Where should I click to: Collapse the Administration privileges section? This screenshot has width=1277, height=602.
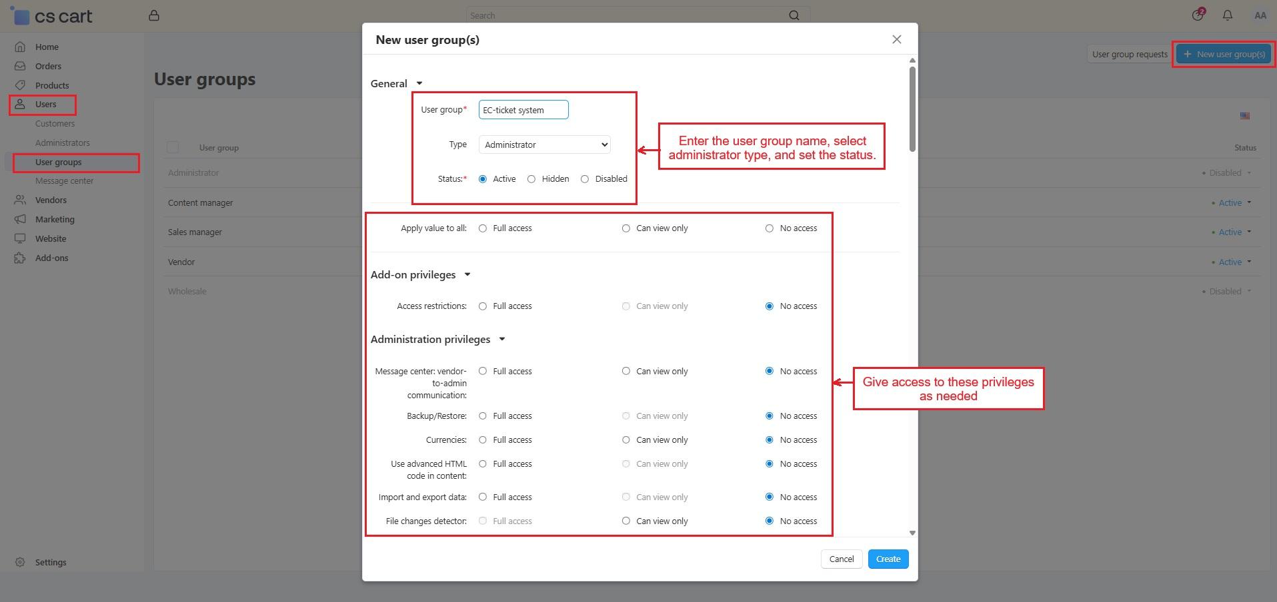502,340
